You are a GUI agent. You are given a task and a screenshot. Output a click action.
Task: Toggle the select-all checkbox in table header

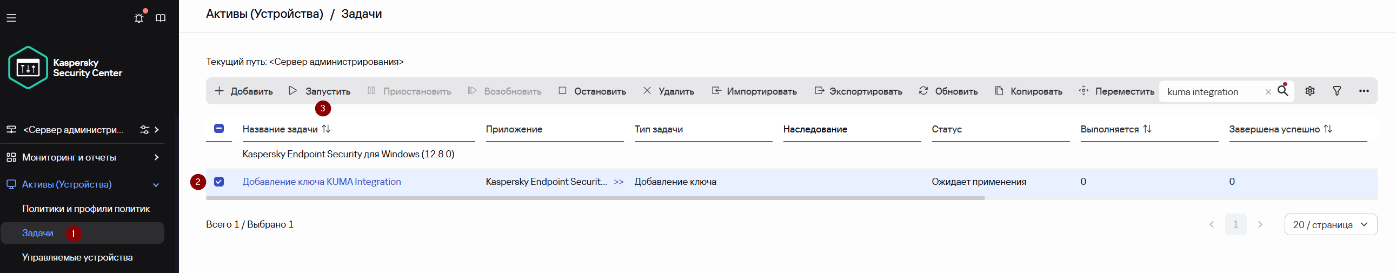pyautogui.click(x=219, y=128)
